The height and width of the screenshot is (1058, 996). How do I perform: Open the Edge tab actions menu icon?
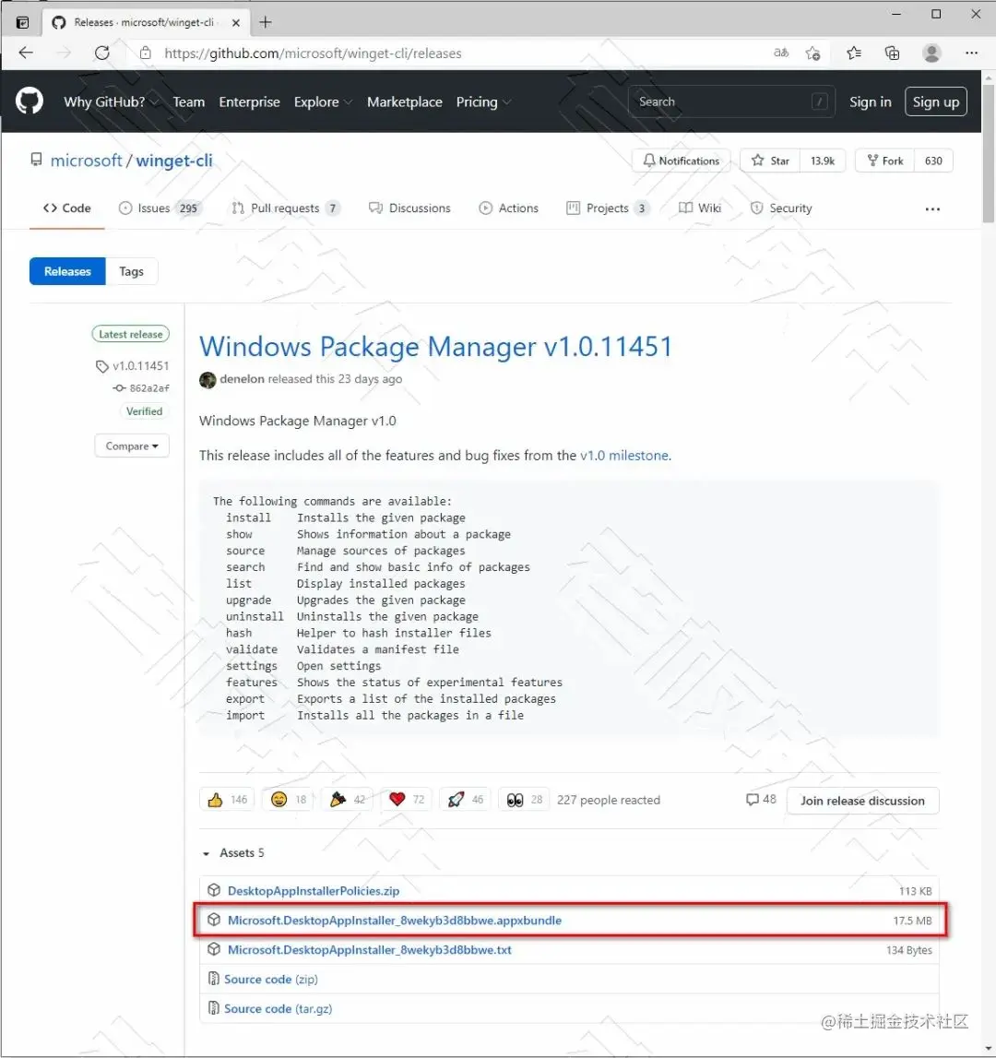pos(22,22)
